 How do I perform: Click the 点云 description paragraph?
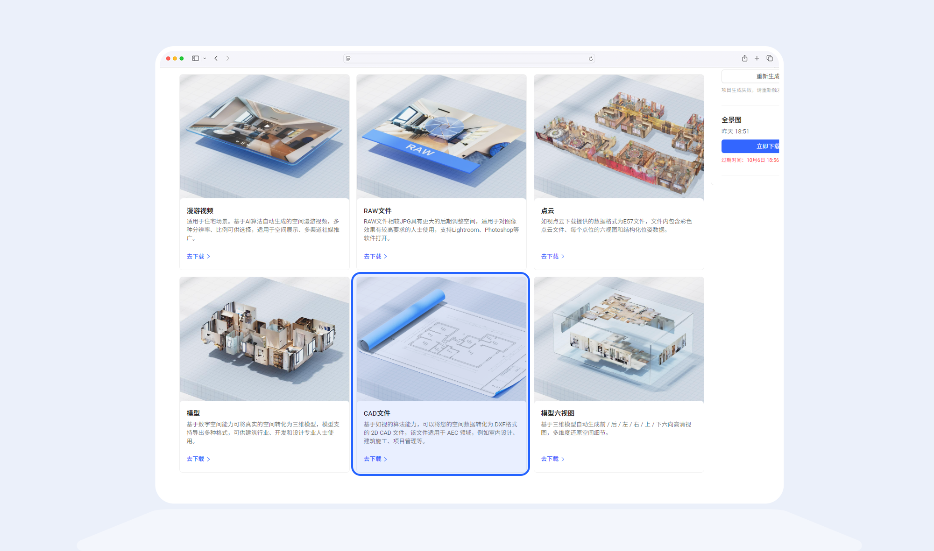point(616,225)
